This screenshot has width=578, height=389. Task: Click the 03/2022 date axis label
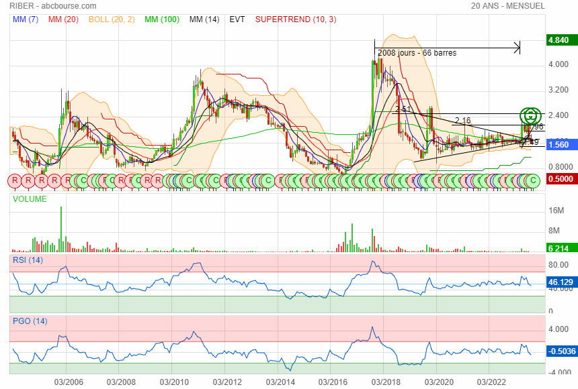(x=491, y=382)
